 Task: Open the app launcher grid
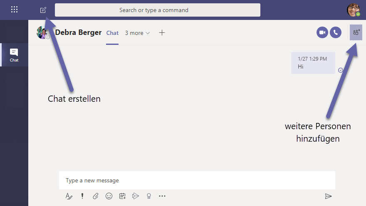click(x=14, y=10)
